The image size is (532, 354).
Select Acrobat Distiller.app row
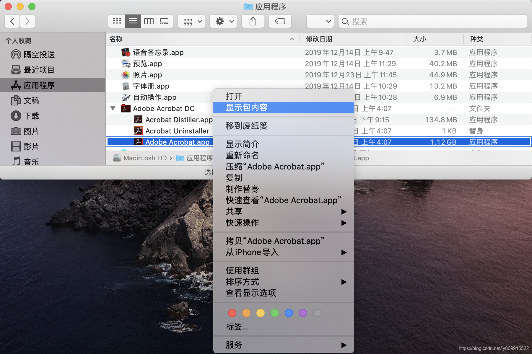click(x=160, y=120)
